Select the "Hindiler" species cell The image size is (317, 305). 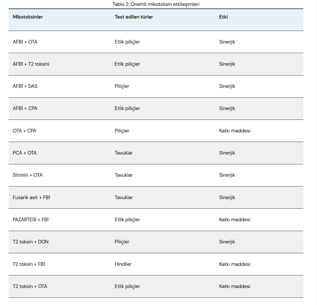(123, 264)
